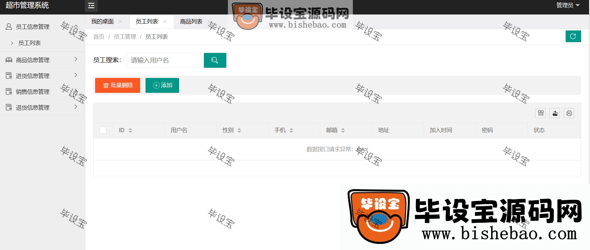This screenshot has width=590, height=250.
Task: Click the green refresh icon button
Action: click(x=573, y=36)
